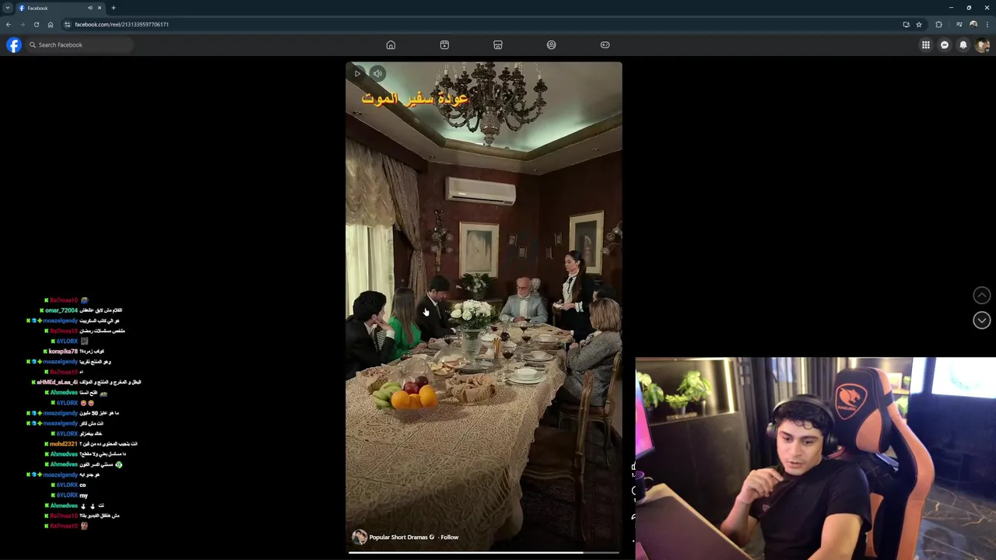Open the Facebook account profile menu

point(982,45)
